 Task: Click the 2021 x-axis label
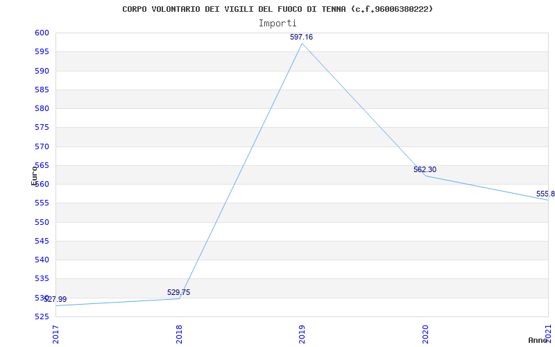(x=548, y=335)
